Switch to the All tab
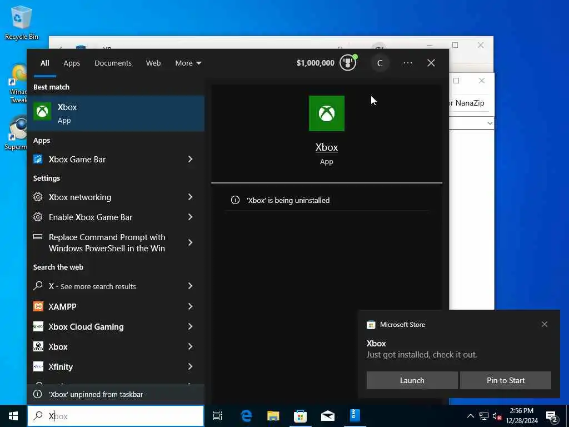Screen dimensions: 569x427 44,63
